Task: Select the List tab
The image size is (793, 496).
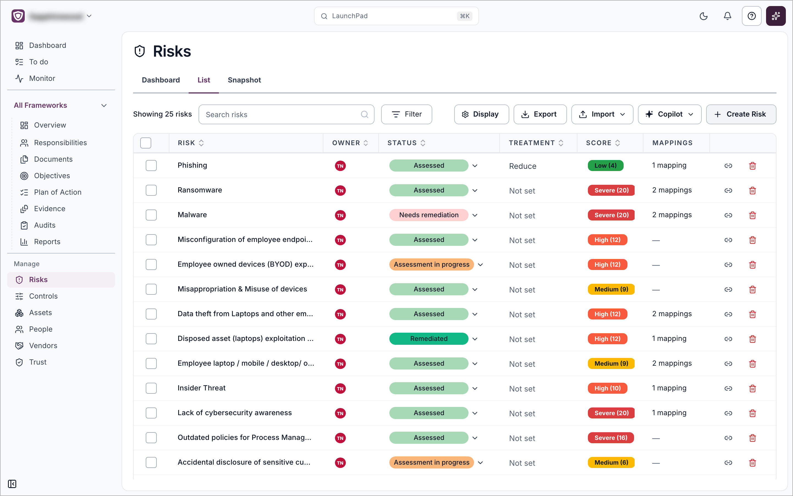Action: (204, 80)
